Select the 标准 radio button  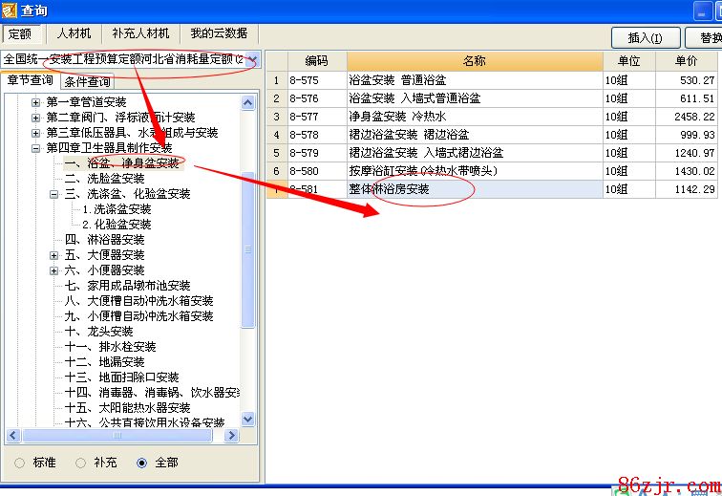(x=20, y=463)
